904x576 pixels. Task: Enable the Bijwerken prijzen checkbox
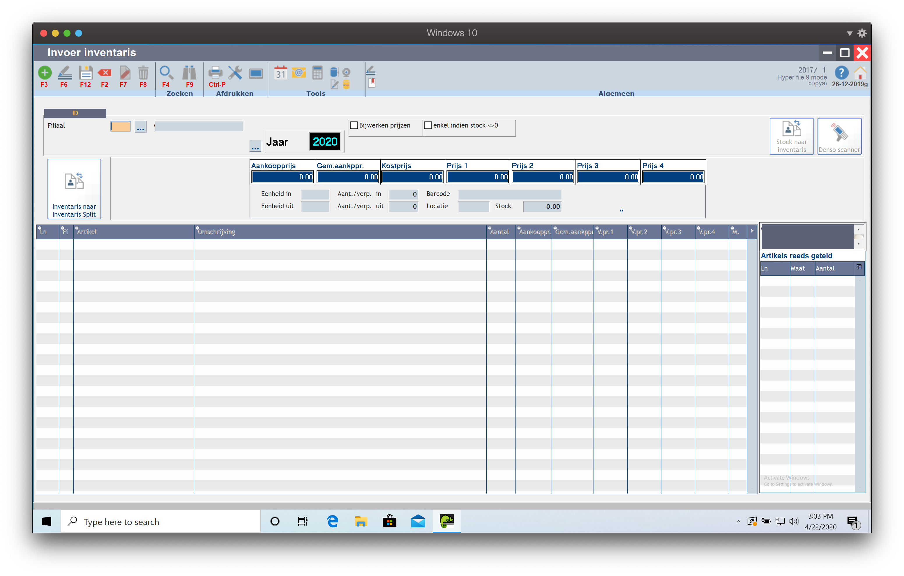(354, 126)
